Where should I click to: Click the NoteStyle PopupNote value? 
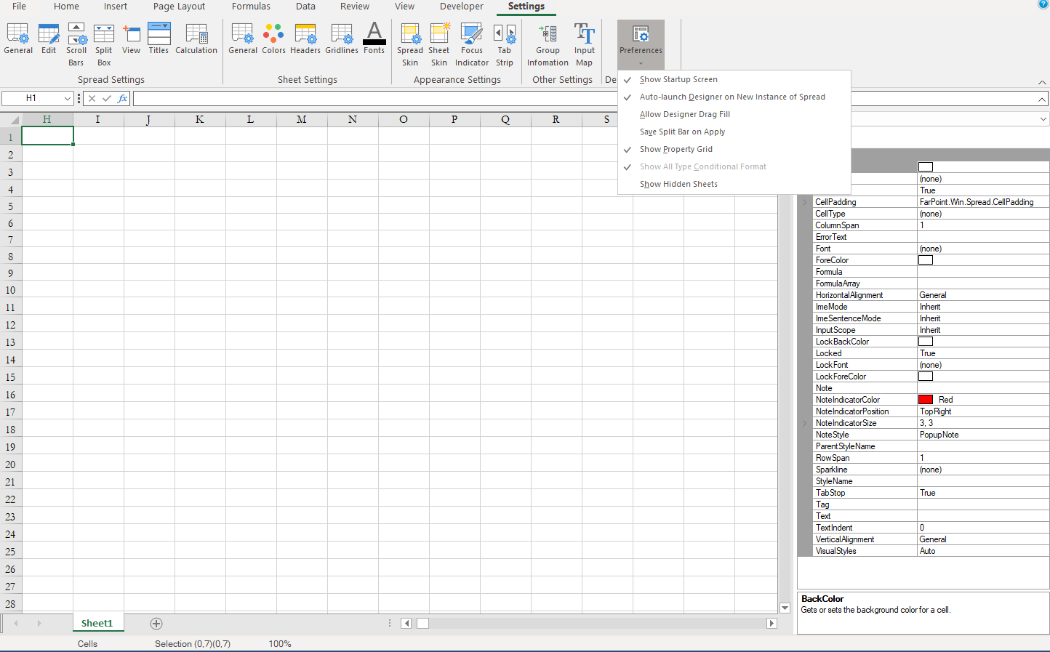[983, 435]
